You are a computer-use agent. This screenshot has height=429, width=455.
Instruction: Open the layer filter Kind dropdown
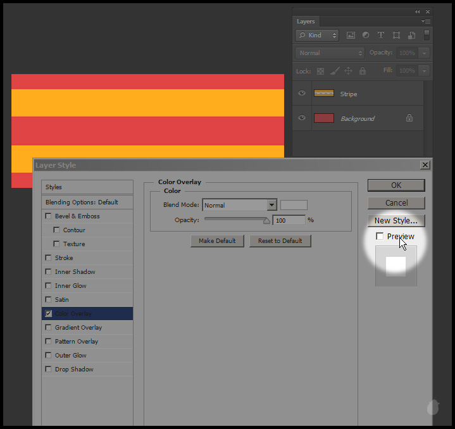coord(317,35)
